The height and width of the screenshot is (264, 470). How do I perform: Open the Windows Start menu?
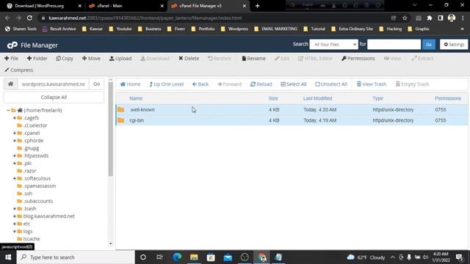pyautogui.click(x=8, y=257)
